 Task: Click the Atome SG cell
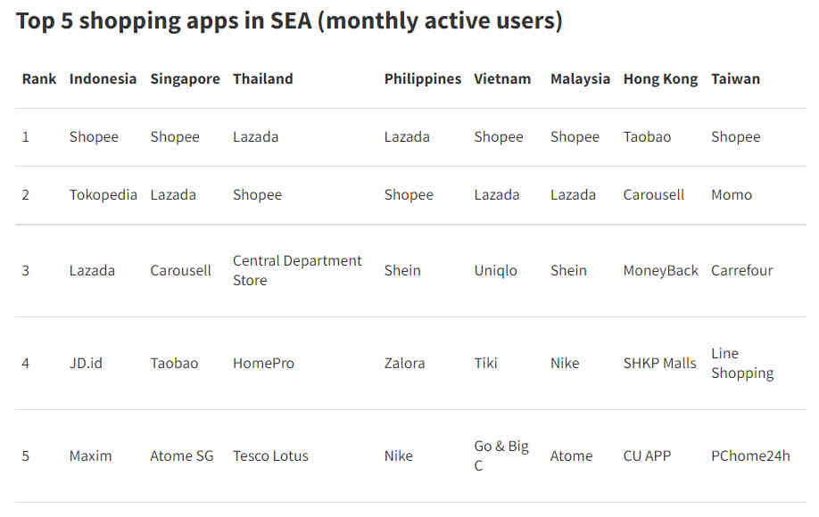point(182,456)
